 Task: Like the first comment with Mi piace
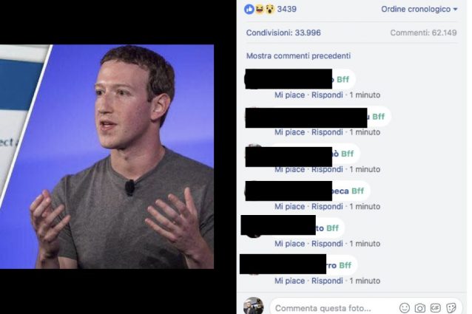289,95
